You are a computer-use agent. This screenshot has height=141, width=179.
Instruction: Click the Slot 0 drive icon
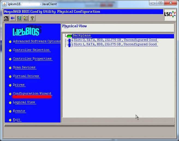click(70, 40)
